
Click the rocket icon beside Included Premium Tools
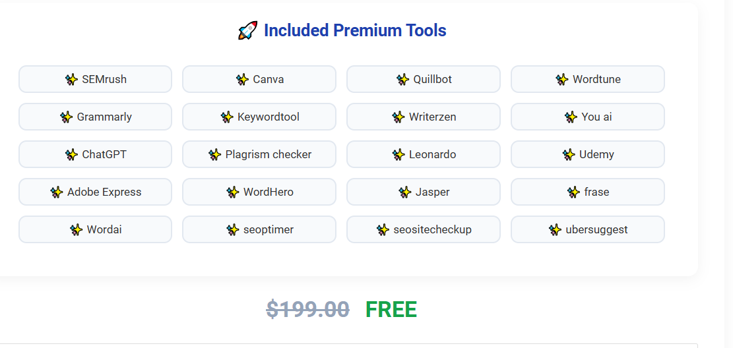(247, 31)
